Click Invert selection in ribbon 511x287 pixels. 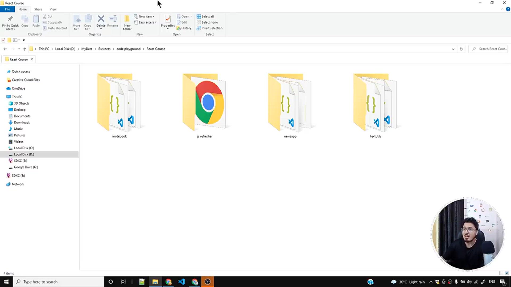point(209,28)
